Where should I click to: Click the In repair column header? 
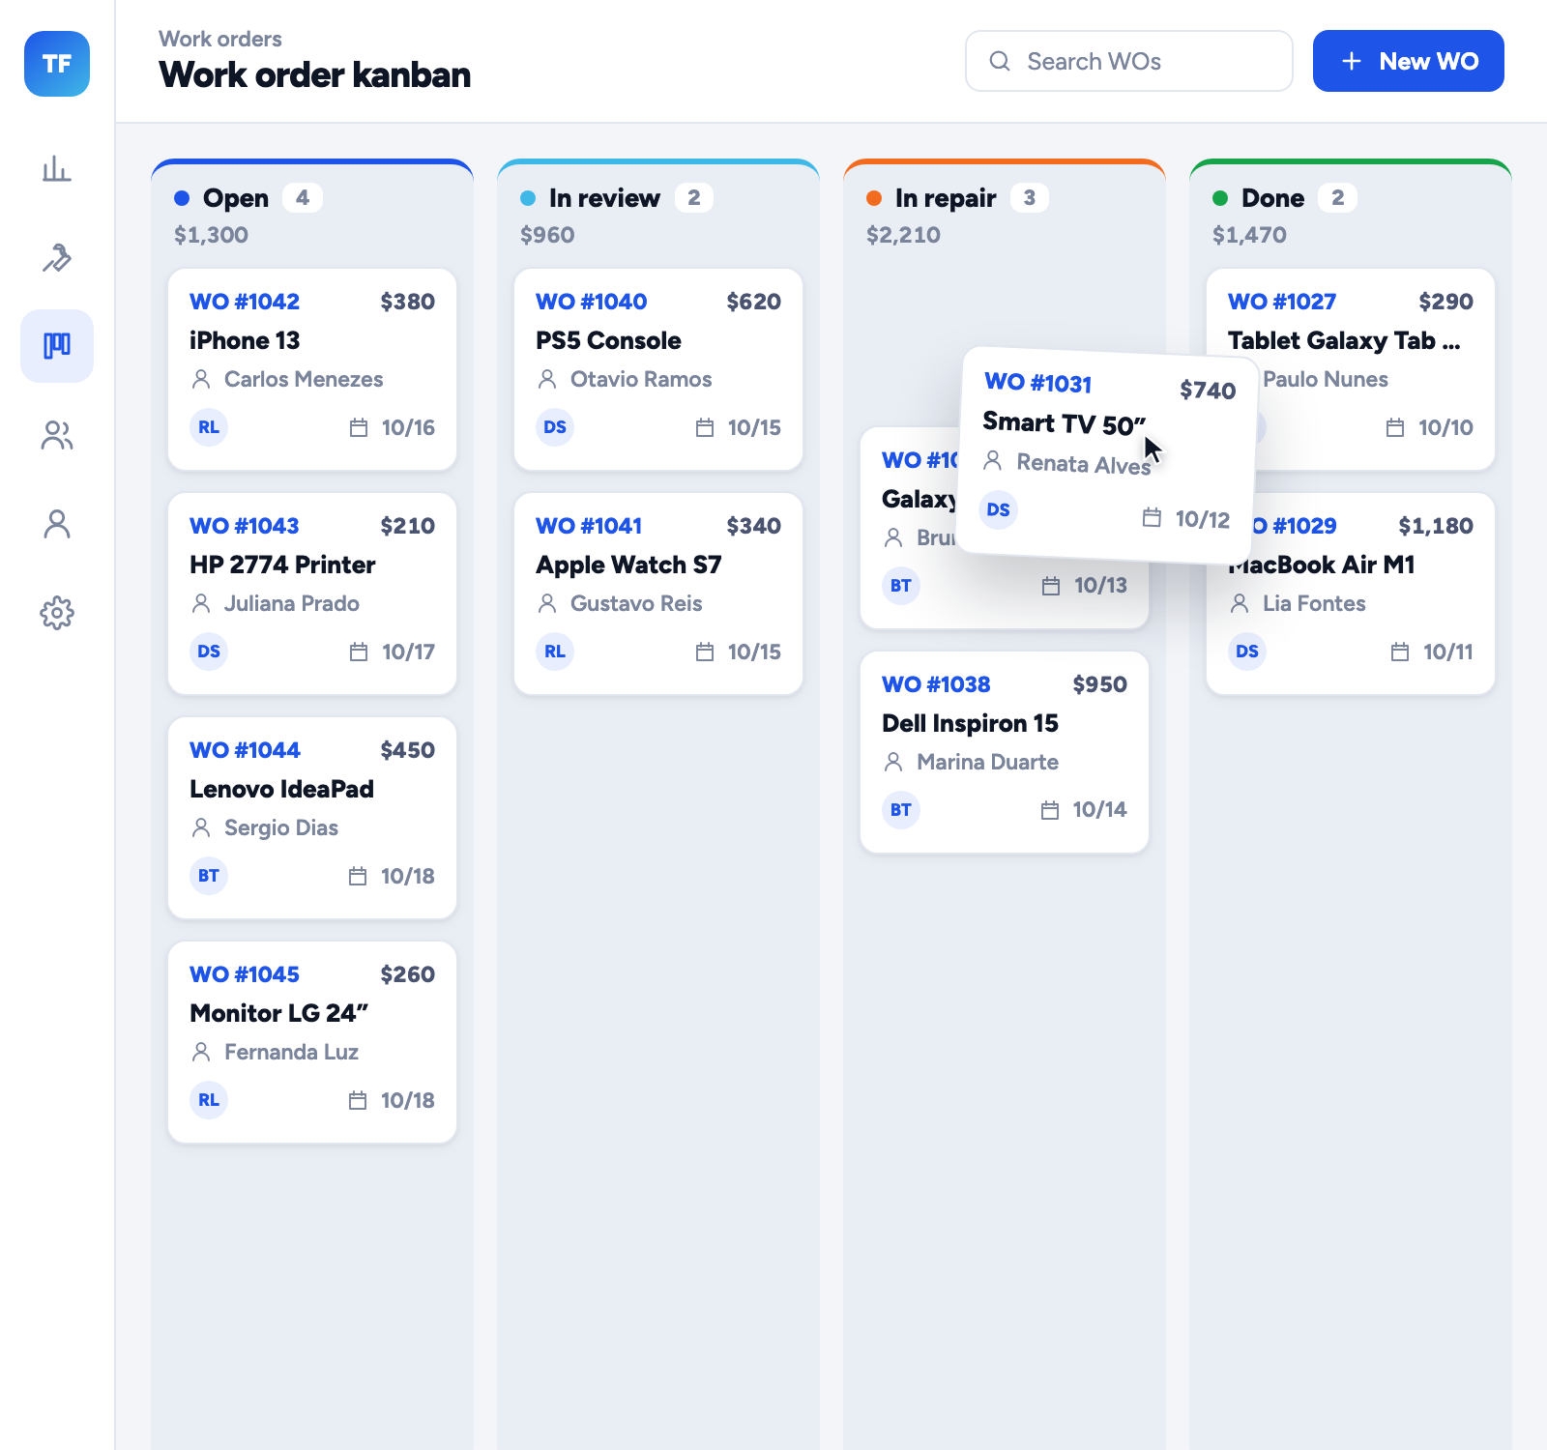[x=946, y=198]
